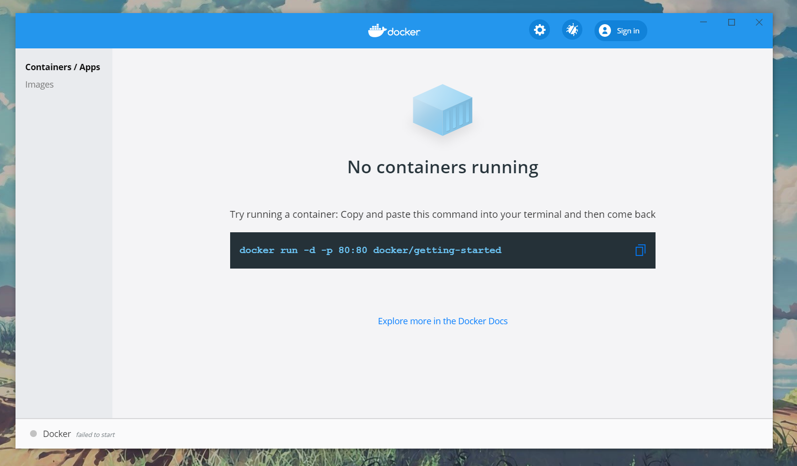The width and height of the screenshot is (797, 466).
Task: Maximize the Docker Desktop window
Action: [x=732, y=22]
